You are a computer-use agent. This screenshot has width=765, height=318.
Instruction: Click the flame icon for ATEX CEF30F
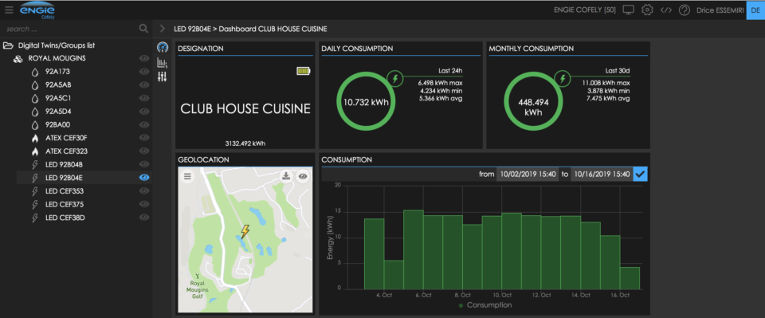[34, 138]
